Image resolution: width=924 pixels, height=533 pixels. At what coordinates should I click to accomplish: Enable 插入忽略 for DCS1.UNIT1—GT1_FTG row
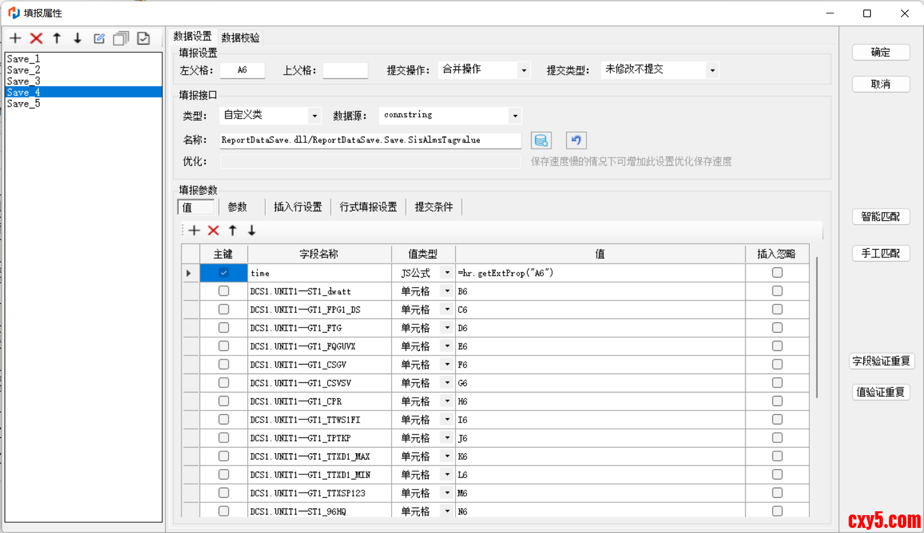click(777, 328)
